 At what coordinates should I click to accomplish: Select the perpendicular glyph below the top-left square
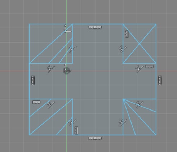click(x=50, y=69)
